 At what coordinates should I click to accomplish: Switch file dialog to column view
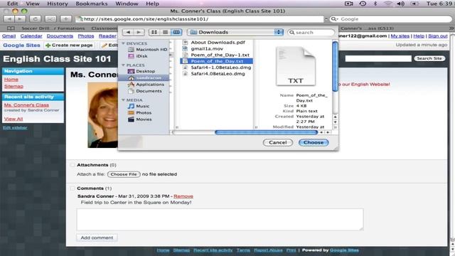coord(176,32)
